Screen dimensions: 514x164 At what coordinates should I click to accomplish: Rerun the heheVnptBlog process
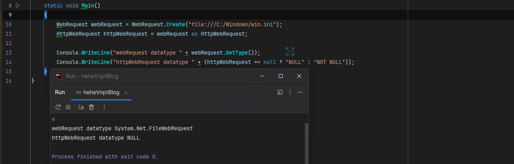click(x=58, y=107)
